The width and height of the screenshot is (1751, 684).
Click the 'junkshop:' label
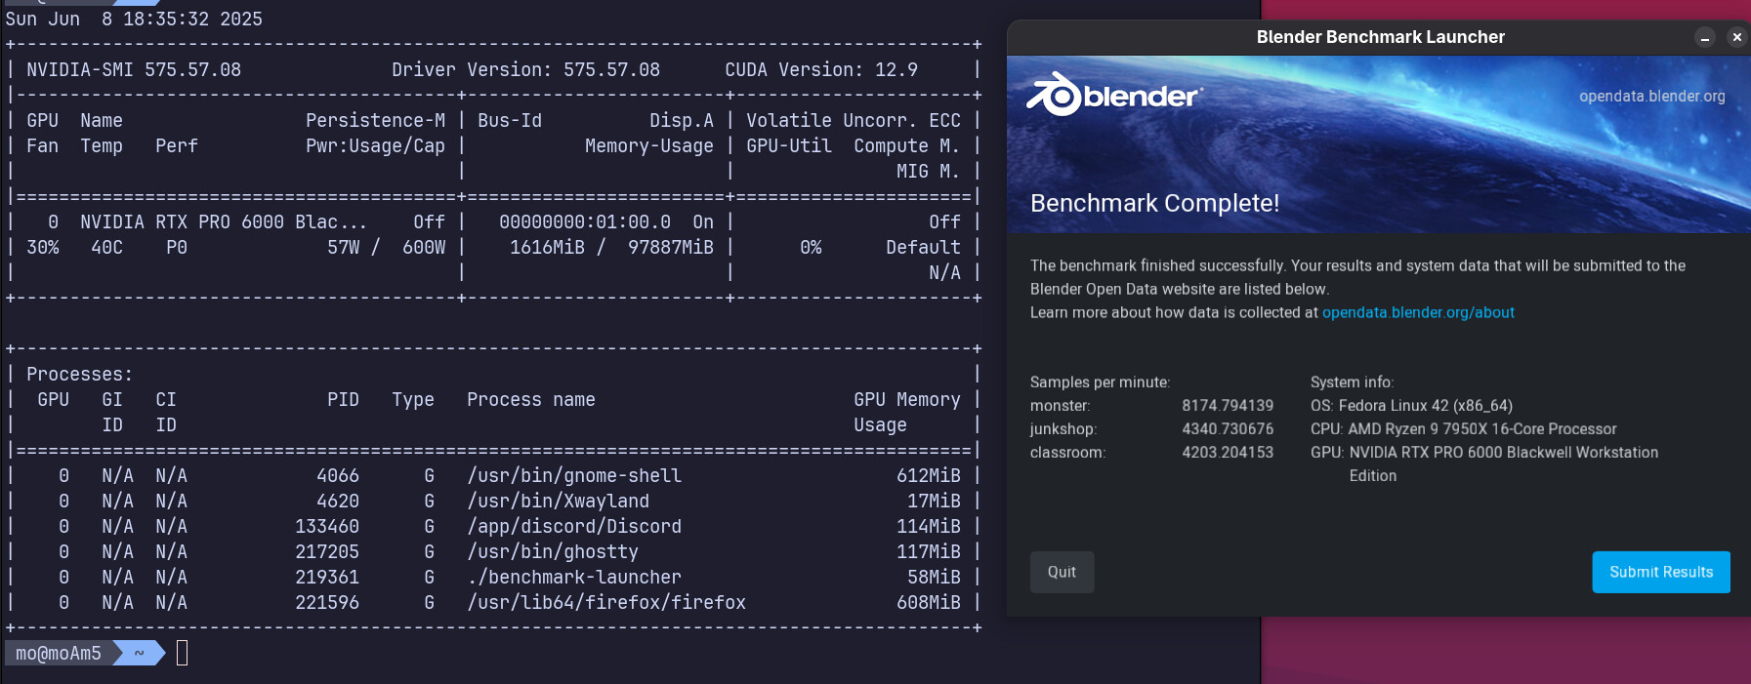pos(1063,429)
